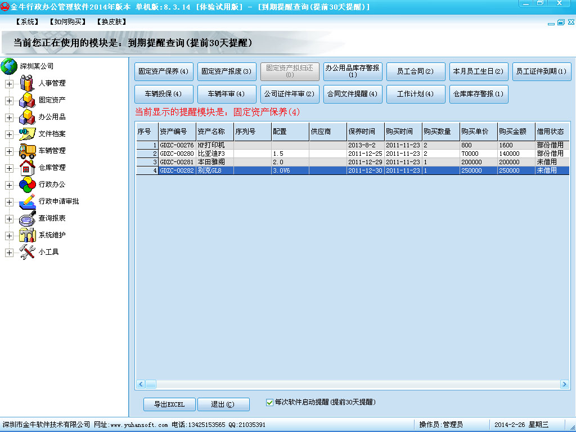The image size is (576, 432).
Task: Click the horizontal scrollbar right arrow
Action: (564, 384)
